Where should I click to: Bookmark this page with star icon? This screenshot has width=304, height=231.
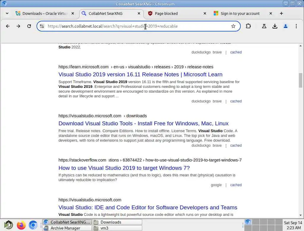tap(233, 26)
